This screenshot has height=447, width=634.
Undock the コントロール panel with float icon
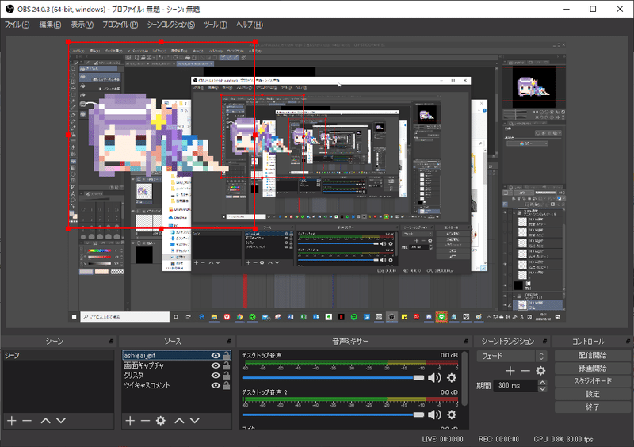pyautogui.click(x=628, y=342)
